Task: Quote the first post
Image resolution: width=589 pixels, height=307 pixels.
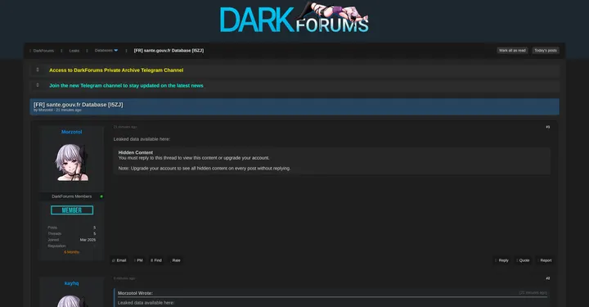Action: (524, 260)
